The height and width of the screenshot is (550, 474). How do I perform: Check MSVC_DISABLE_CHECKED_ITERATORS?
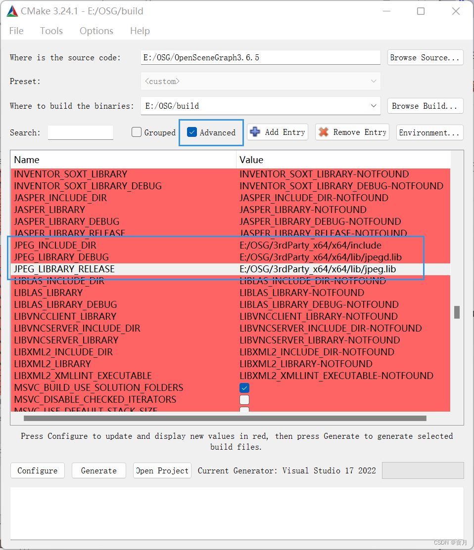click(x=244, y=399)
